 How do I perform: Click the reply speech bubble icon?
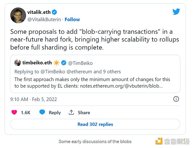[x=42, y=112]
